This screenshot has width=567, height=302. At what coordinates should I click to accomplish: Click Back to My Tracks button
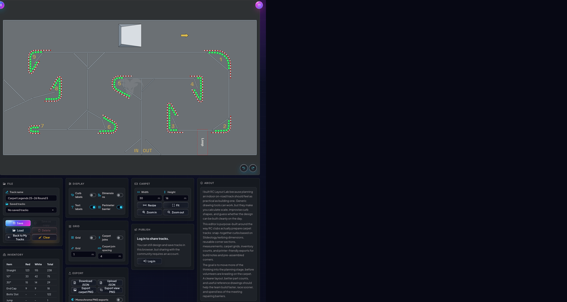point(18,237)
